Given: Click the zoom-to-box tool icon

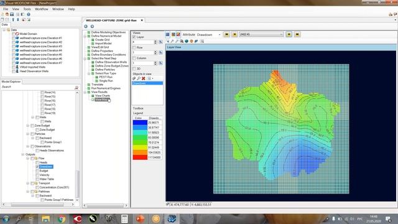Looking at the screenshot, I should pos(182,41).
